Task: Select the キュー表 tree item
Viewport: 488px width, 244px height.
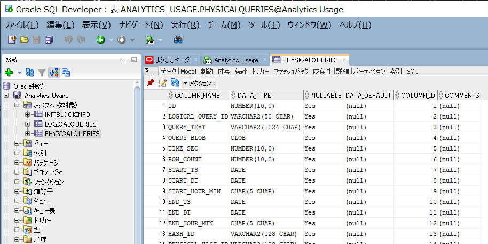Action: [44, 211]
